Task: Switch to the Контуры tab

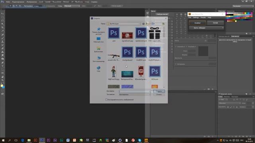Action: [235, 97]
